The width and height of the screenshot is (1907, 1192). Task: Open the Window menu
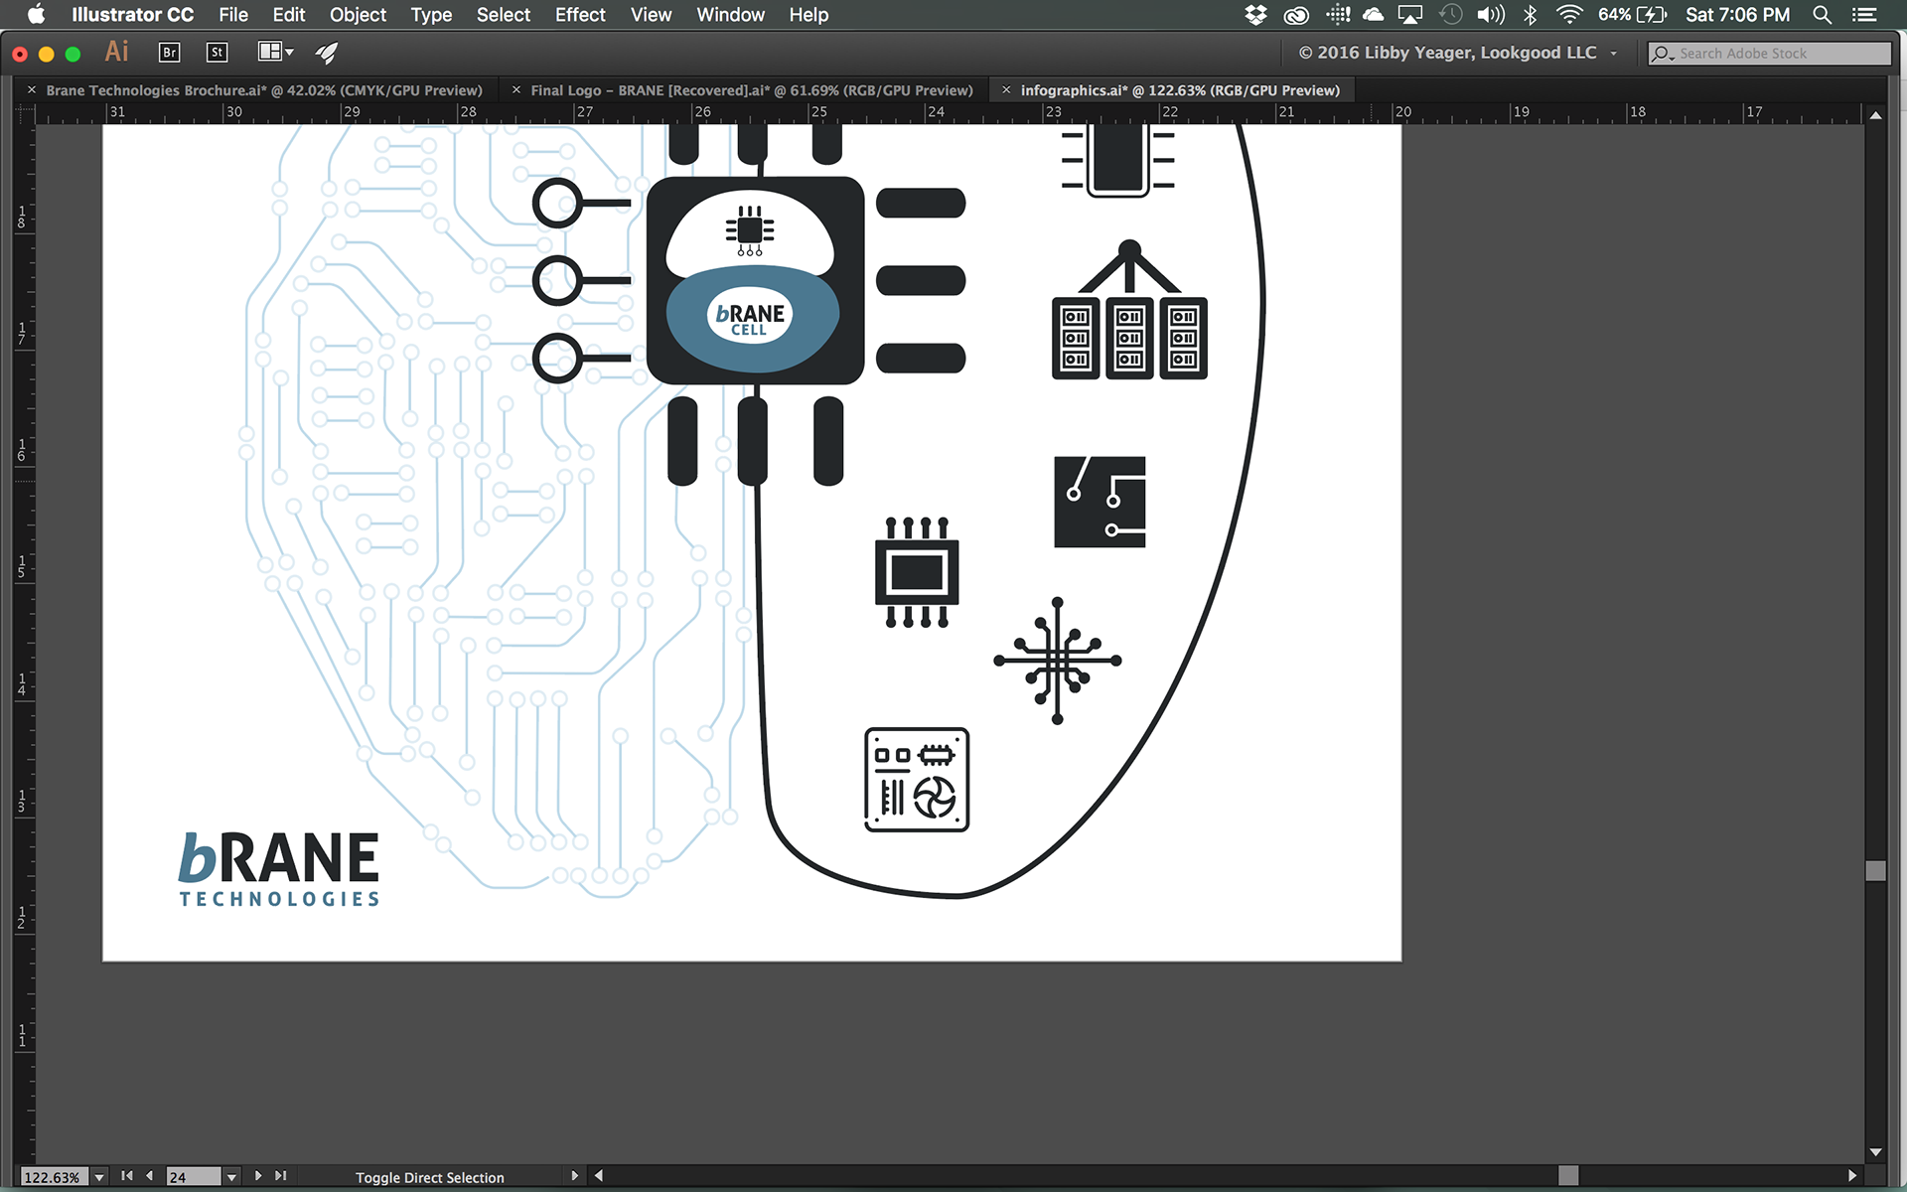[730, 14]
